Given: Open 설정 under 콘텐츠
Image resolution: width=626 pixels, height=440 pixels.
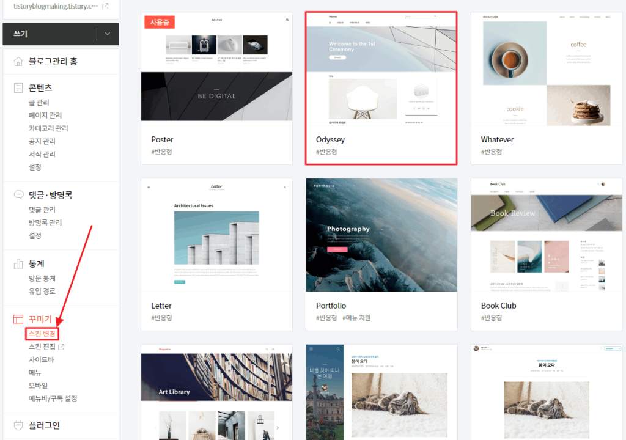Looking at the screenshot, I should 35,167.
